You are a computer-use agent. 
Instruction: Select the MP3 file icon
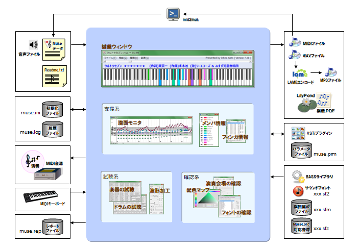(330, 72)
